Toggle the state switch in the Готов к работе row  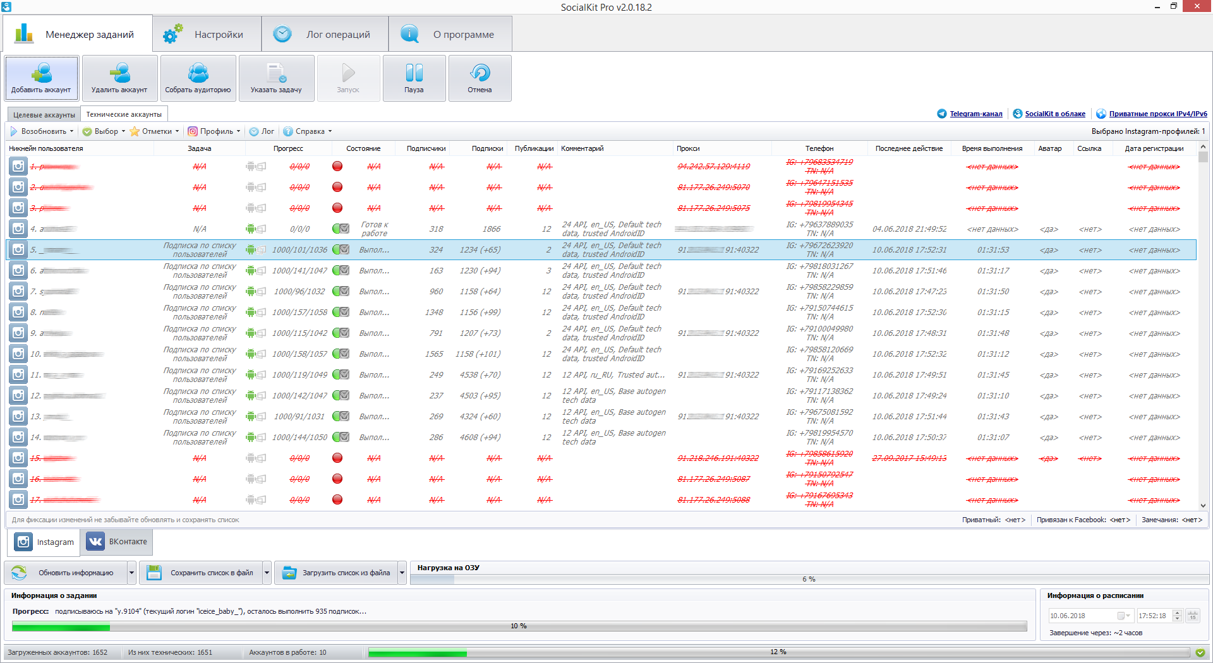click(x=341, y=229)
